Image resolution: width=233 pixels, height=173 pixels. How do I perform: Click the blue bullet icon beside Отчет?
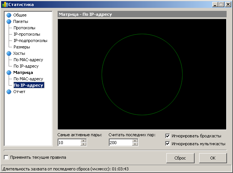click(9, 92)
